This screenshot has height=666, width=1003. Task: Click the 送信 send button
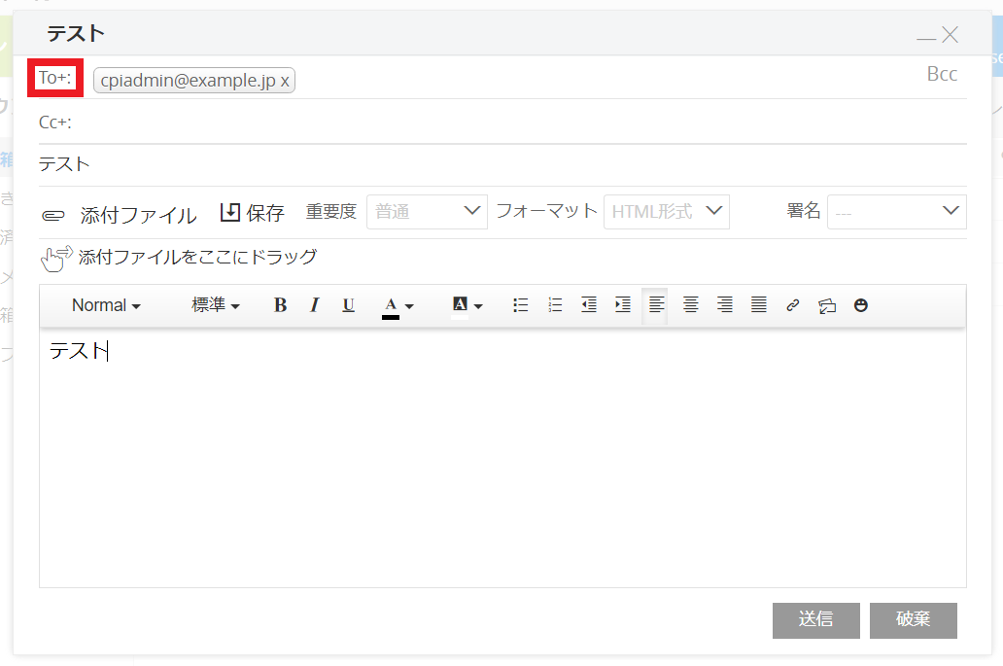[x=815, y=620]
